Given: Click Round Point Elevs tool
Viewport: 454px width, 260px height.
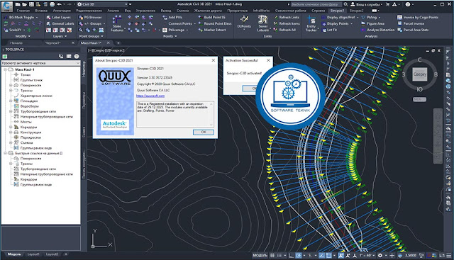Looking at the screenshot, I should 215,23.
